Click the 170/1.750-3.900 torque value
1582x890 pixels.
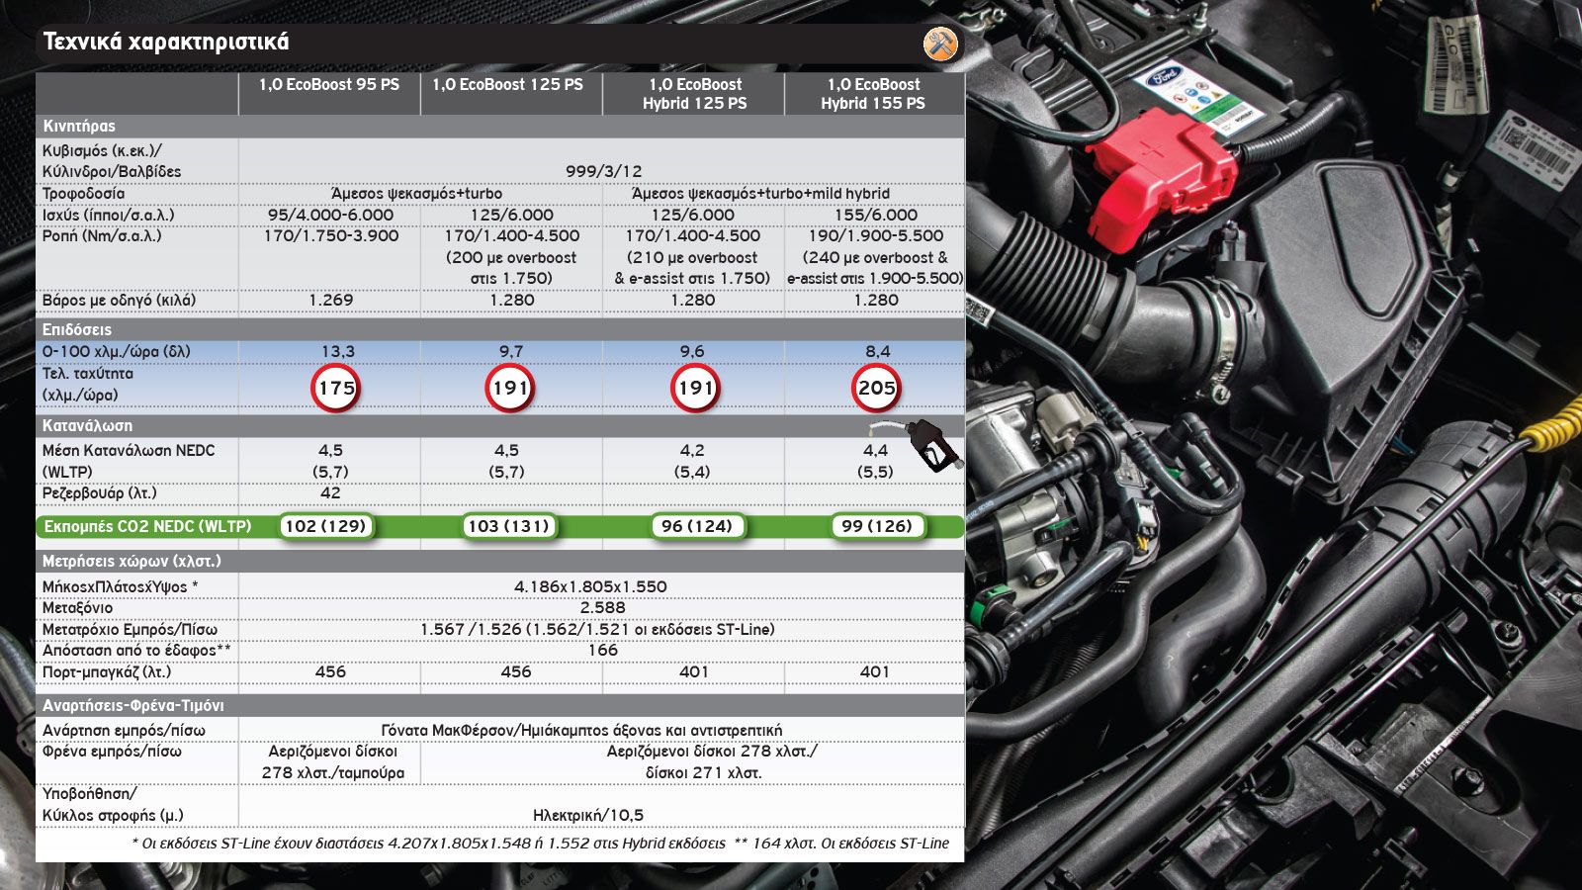pos(331,235)
